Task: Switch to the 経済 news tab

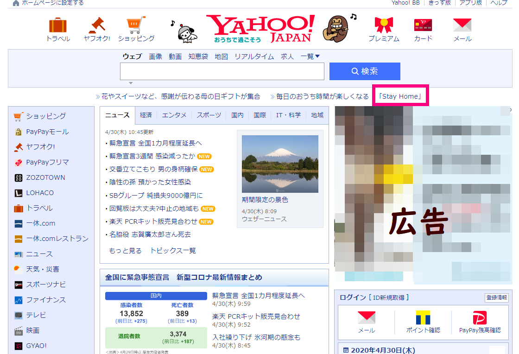Action: coord(146,115)
